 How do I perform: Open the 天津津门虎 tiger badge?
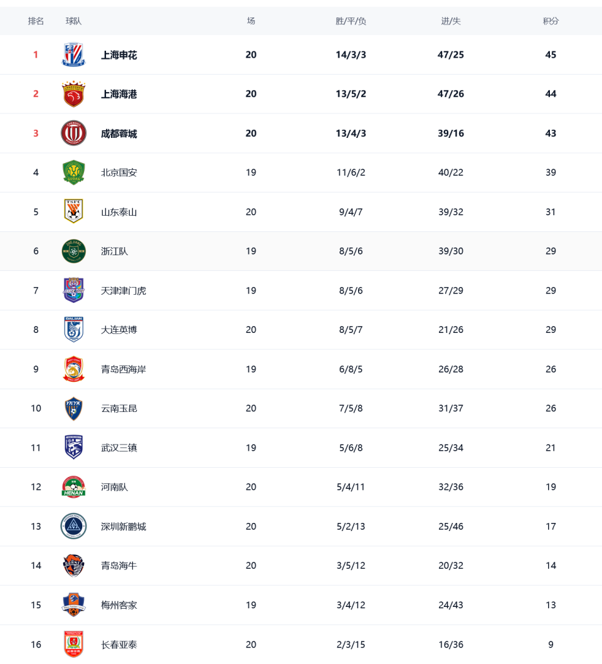tap(73, 290)
